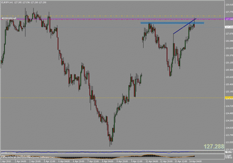Select the blue hatched rectangle zone

pos(172,23)
